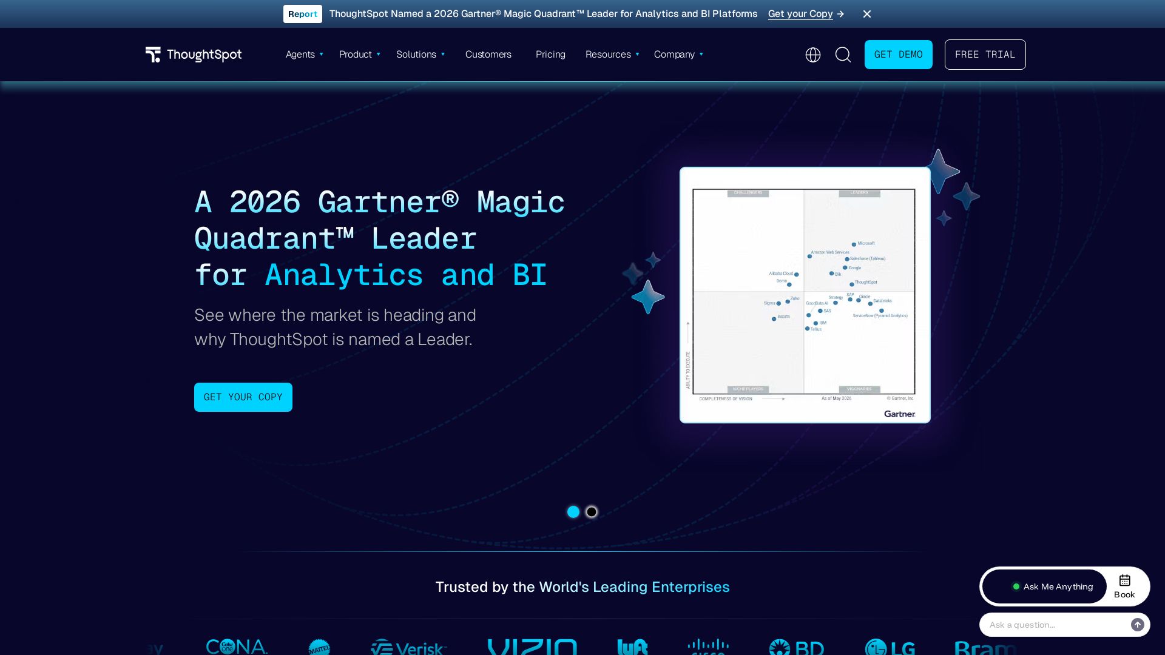
Task: Click the VIZIO logo
Action: click(532, 647)
